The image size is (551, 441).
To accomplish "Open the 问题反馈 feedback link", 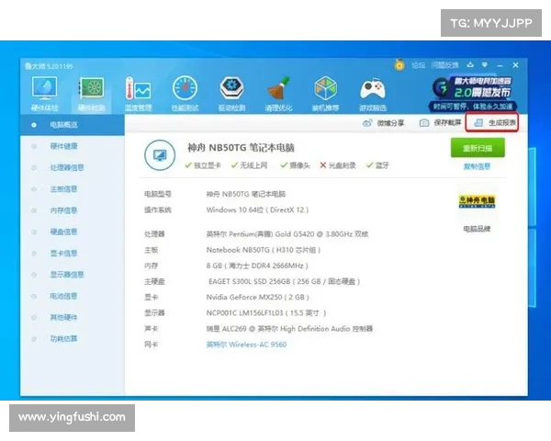I will 444,65.
